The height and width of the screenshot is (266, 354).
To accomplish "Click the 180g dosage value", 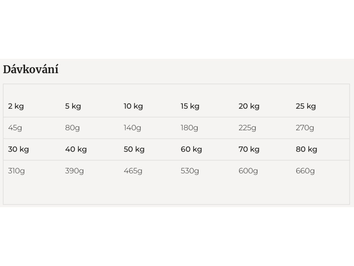I will [x=189, y=128].
